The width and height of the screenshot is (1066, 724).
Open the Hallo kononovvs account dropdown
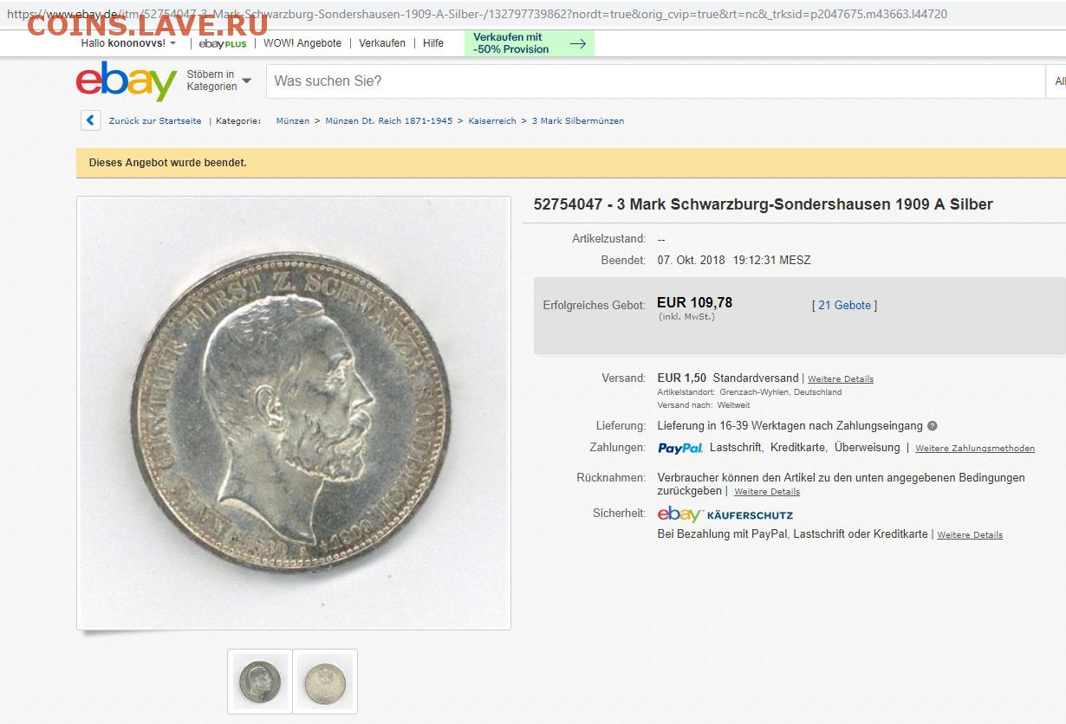[x=128, y=43]
